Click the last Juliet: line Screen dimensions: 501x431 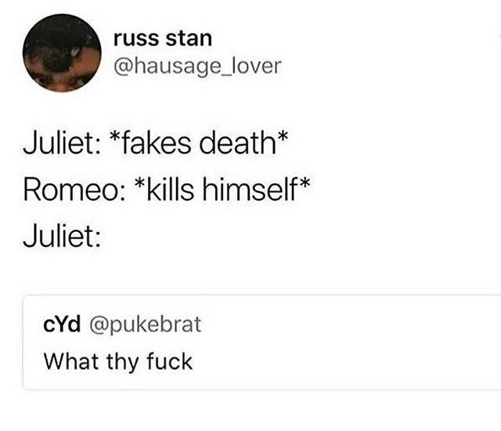coord(62,236)
